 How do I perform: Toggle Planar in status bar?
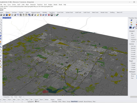[64, 102]
